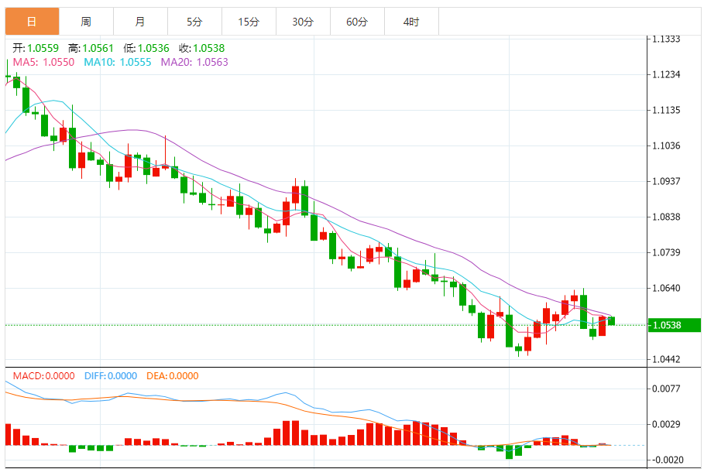This screenshot has width=704, height=469.
Task: Click the 1.1036 price axis label
Action: pyautogui.click(x=666, y=145)
